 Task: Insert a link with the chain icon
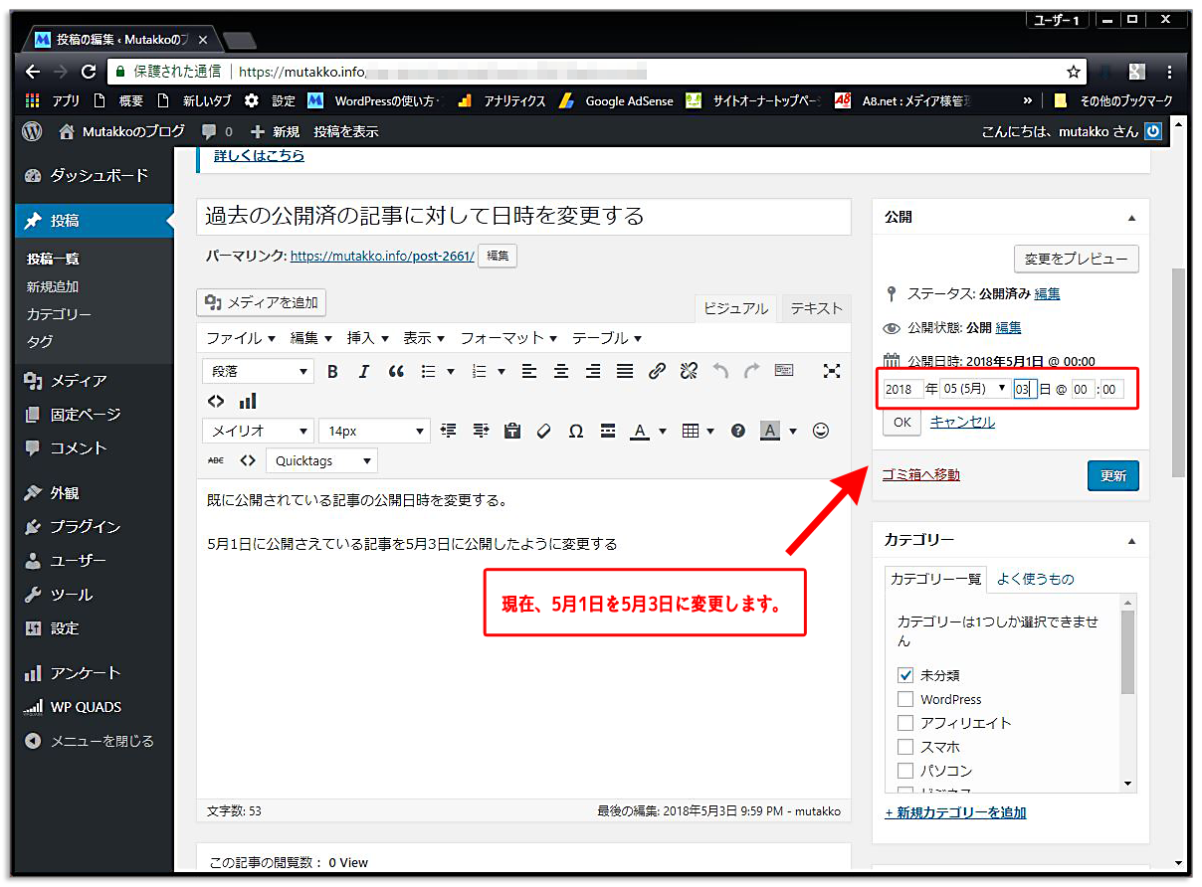point(655,371)
